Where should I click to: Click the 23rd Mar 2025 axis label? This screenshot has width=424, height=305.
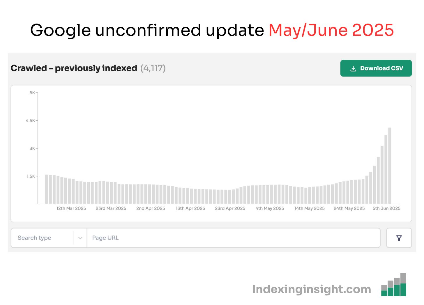[111, 208]
